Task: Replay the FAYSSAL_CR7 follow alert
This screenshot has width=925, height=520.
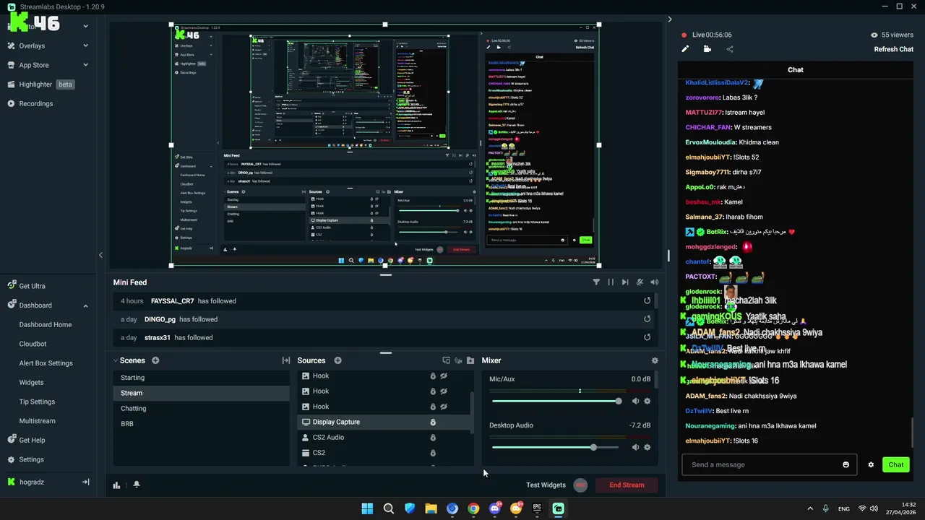Action: (x=647, y=301)
